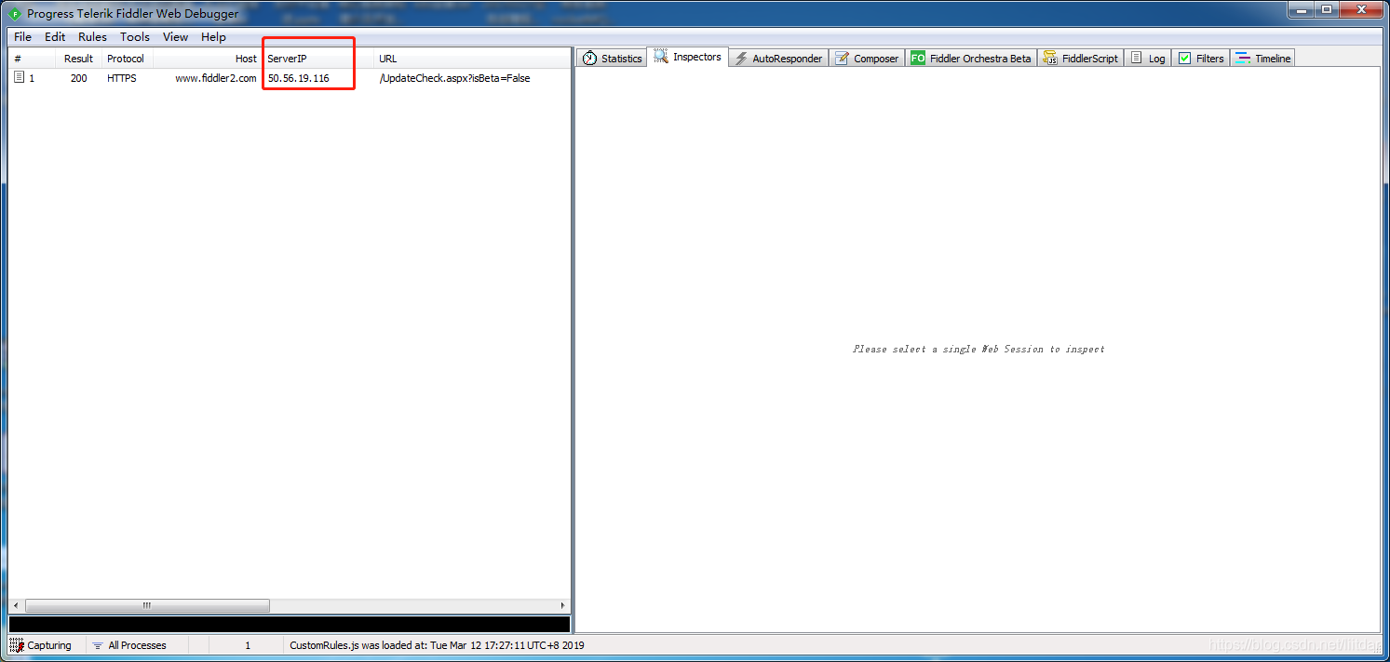Screen dimensions: 1390x662
Task: Open the All Processes filter selector
Action: click(x=137, y=645)
